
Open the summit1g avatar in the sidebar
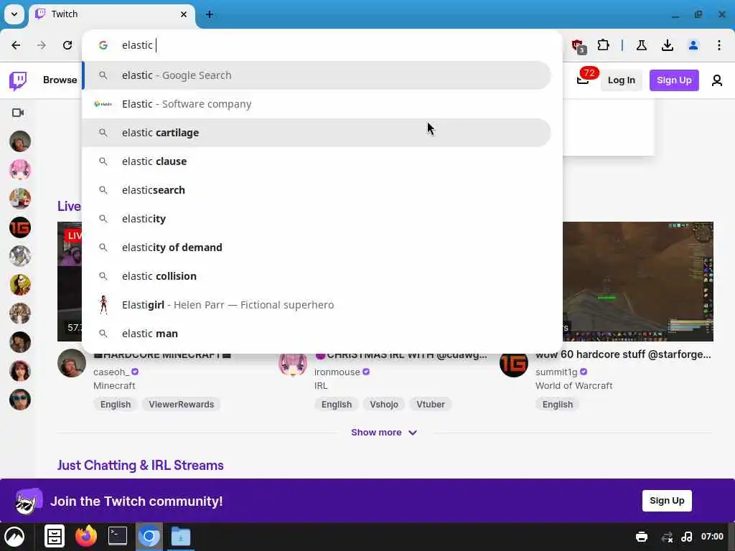point(19,227)
